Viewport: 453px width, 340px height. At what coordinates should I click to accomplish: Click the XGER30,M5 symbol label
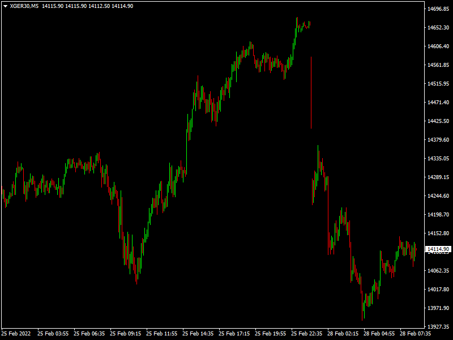[24, 6]
